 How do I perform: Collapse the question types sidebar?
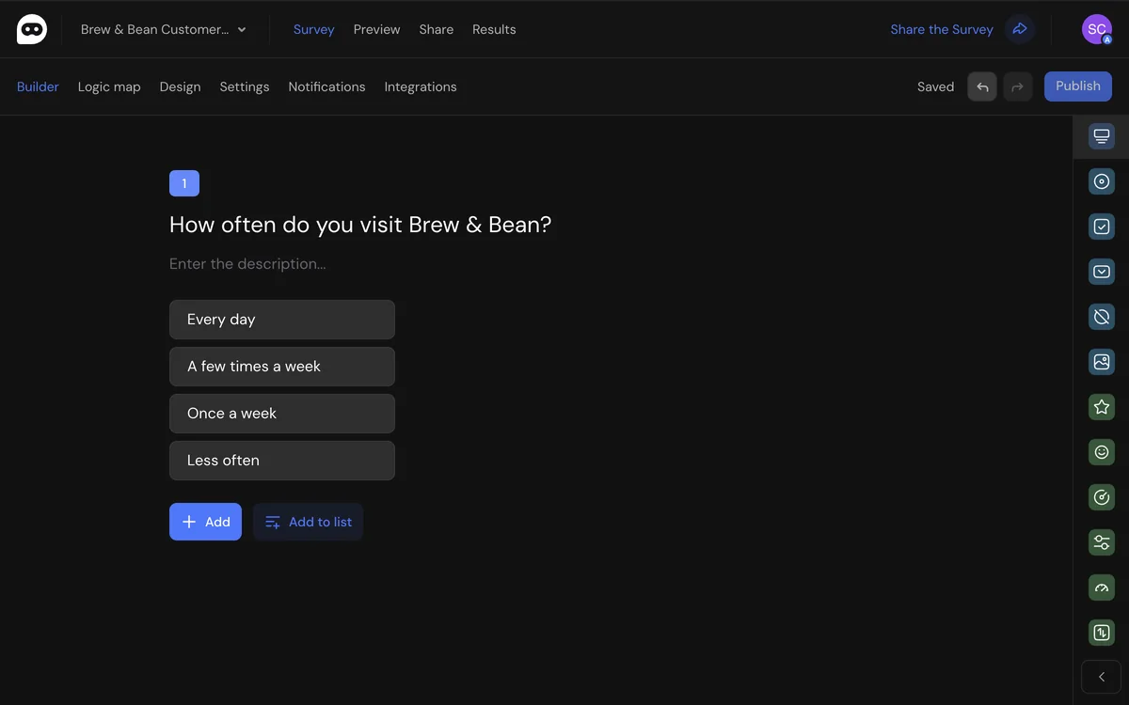click(1102, 677)
